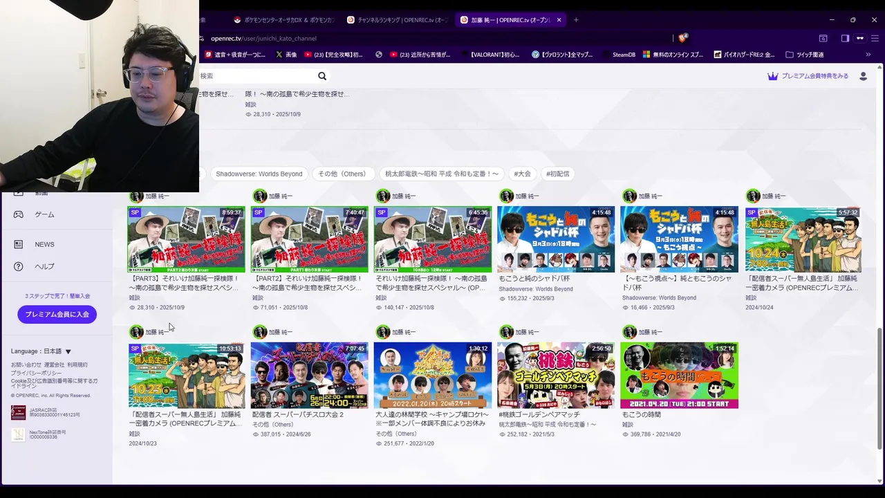
Task: Click channel avatar above 大人達の林間学校 video
Action: coord(382,332)
